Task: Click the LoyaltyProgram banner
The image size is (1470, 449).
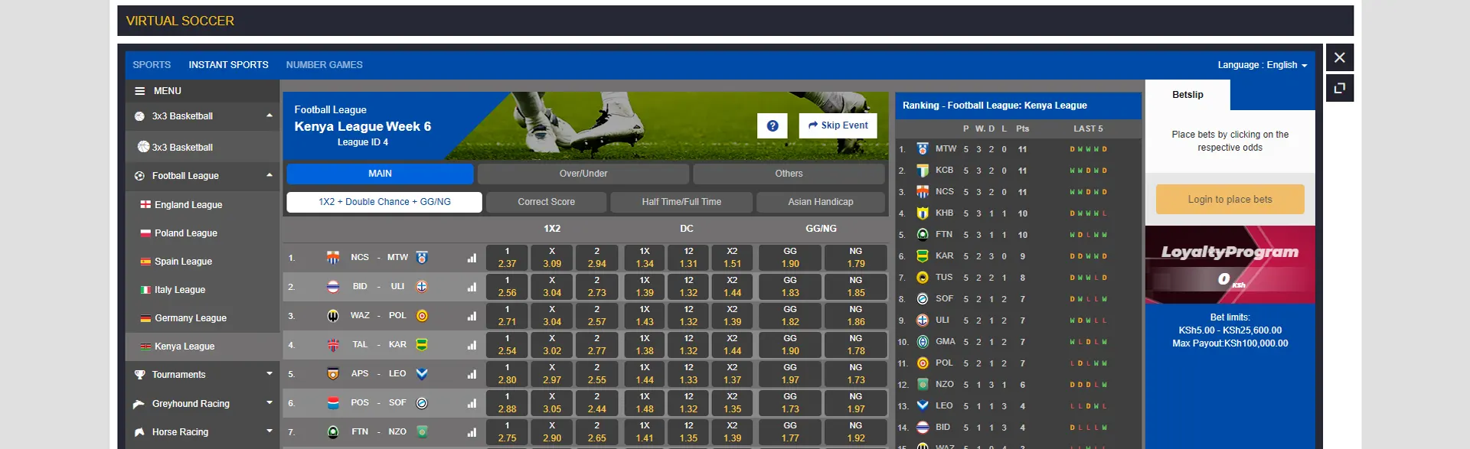Action: coord(1230,264)
